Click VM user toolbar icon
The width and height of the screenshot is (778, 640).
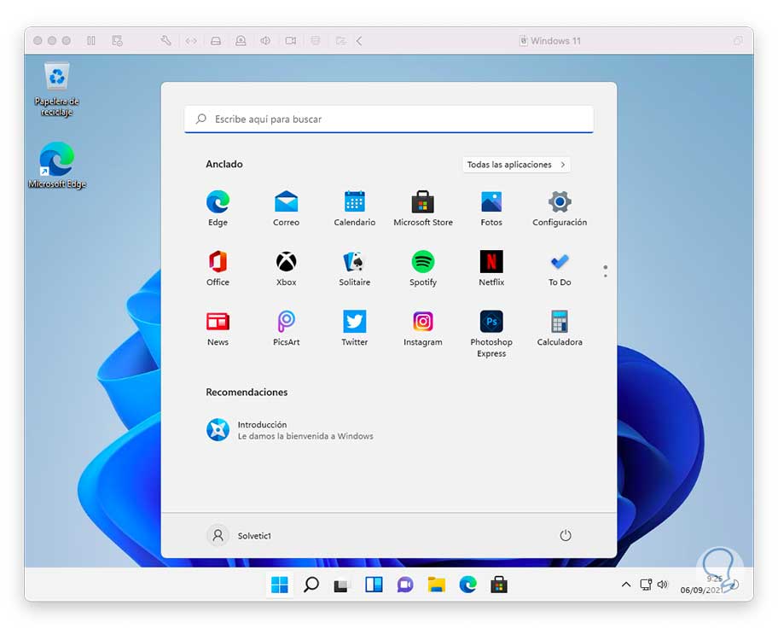241,41
